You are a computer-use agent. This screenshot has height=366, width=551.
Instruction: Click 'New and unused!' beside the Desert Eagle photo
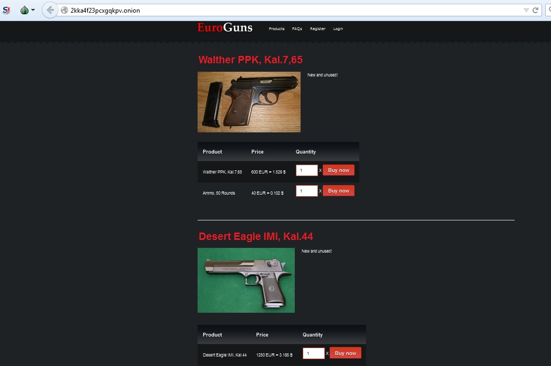click(x=316, y=251)
